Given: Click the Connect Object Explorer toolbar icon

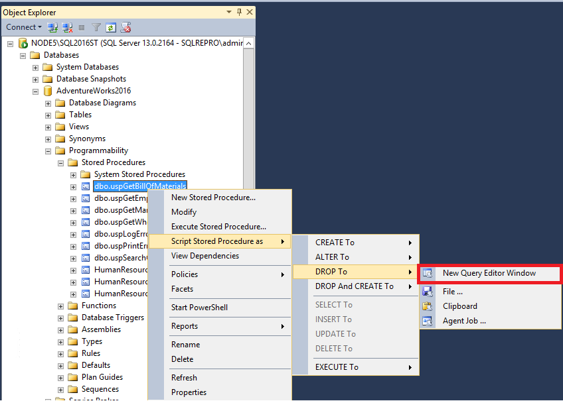Looking at the screenshot, I should click(53, 27).
